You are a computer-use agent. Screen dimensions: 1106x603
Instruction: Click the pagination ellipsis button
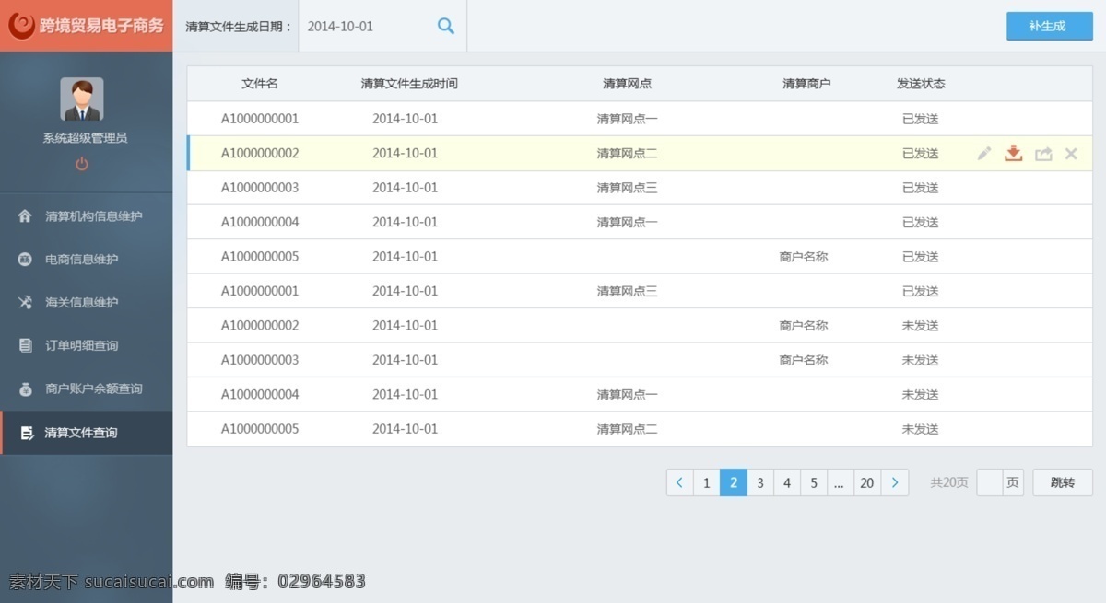click(x=840, y=482)
